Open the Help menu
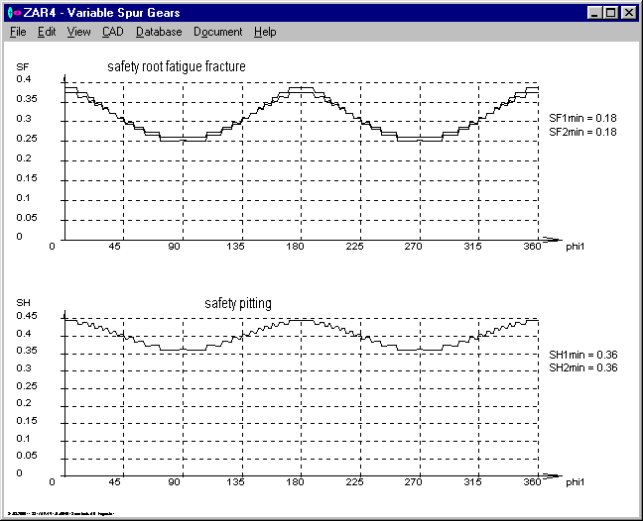The height and width of the screenshot is (521, 643). 265,32
